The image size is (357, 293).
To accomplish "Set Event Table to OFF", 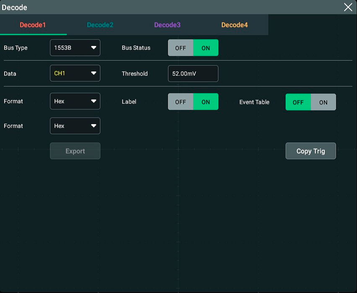I will point(298,102).
